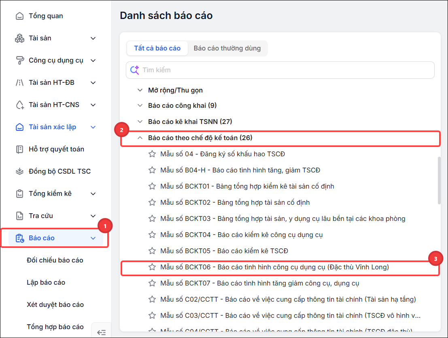448x338 pixels.
Task: Open report Mẫu số BCKT06 Đặc thù Vĩnh Long
Action: tap(274, 267)
